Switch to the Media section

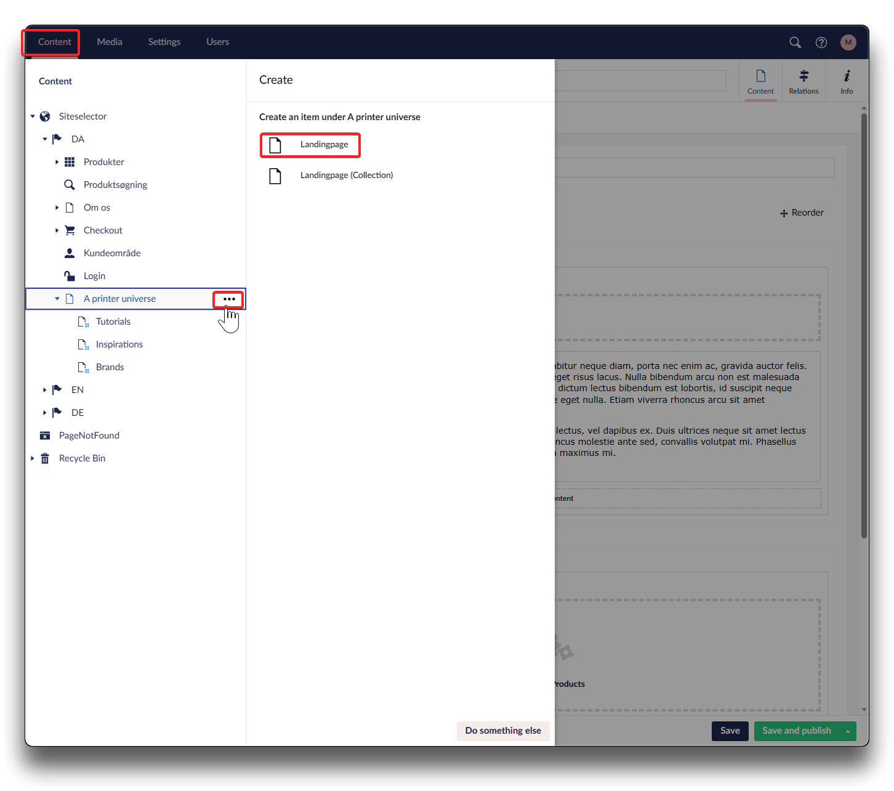point(110,42)
